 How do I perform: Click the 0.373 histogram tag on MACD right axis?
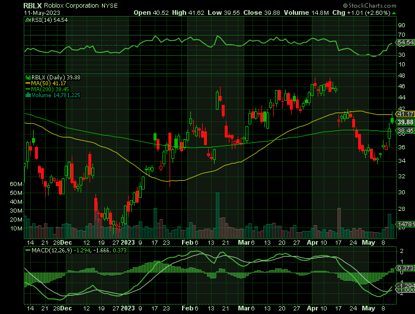click(x=406, y=268)
